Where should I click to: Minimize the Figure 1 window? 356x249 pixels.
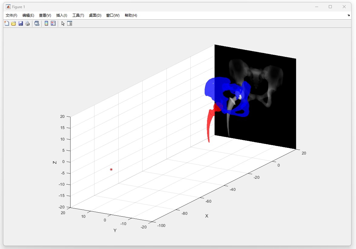pyautogui.click(x=317, y=7)
